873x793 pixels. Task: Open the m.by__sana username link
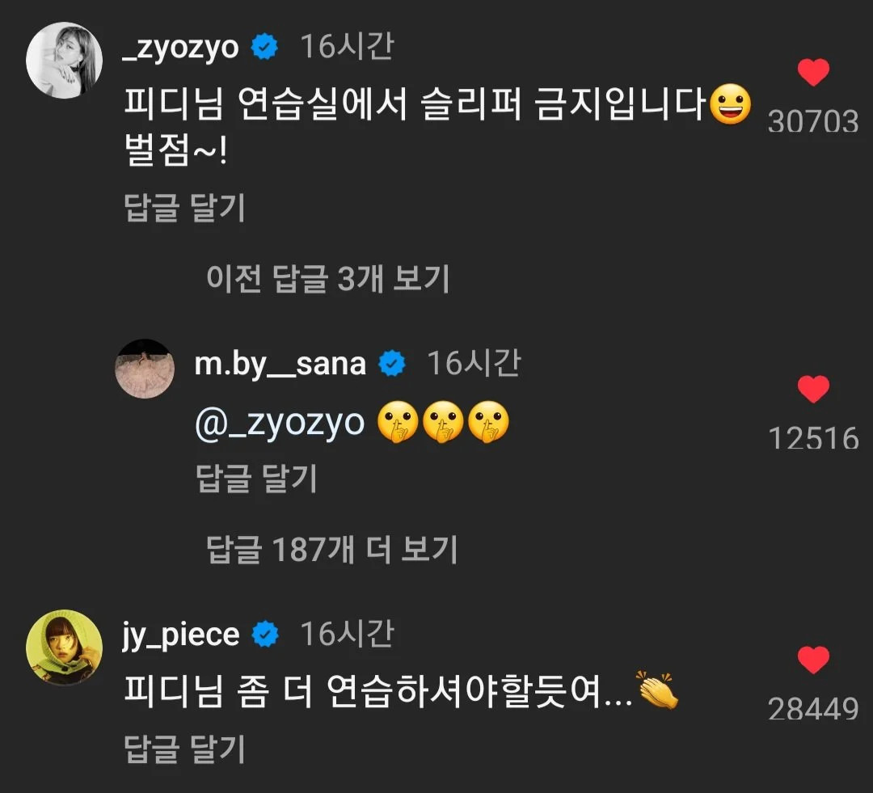280,364
